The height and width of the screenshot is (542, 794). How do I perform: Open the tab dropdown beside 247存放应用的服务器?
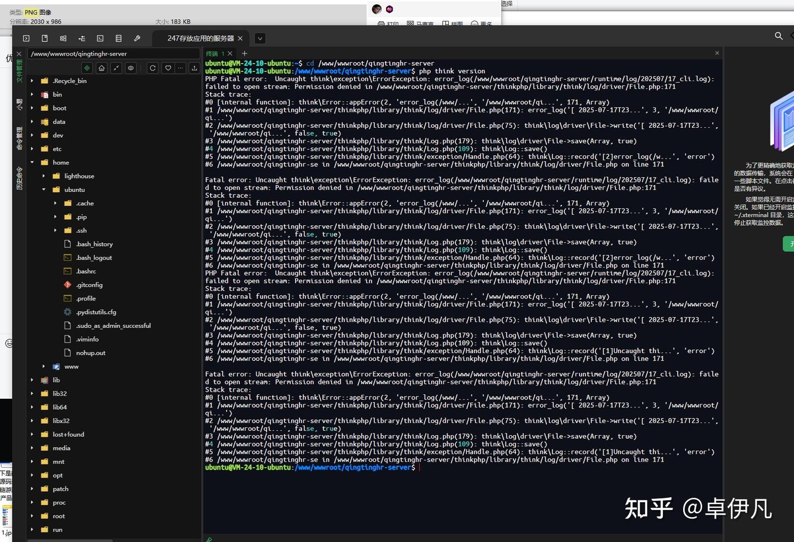tap(260, 38)
